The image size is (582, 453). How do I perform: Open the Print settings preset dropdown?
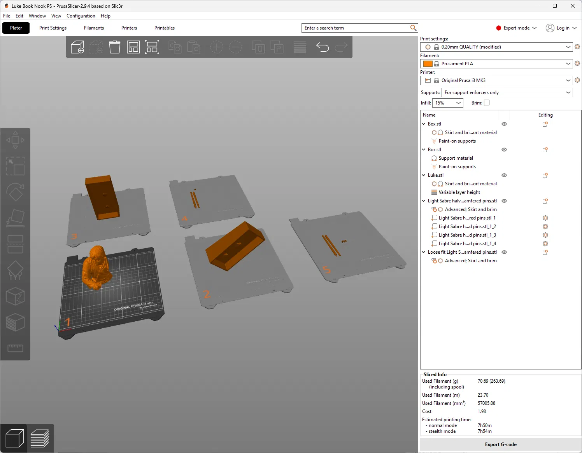pyautogui.click(x=496, y=47)
